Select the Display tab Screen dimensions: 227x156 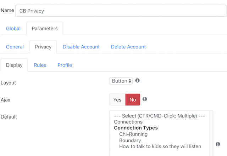14,65
